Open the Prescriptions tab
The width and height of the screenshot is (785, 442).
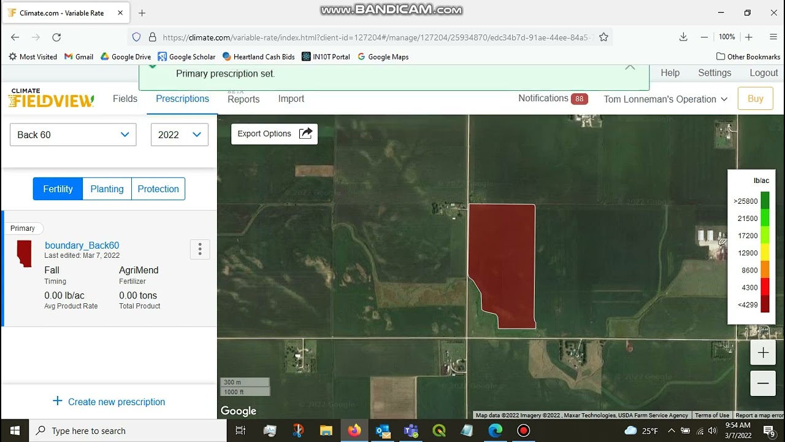coord(182,98)
